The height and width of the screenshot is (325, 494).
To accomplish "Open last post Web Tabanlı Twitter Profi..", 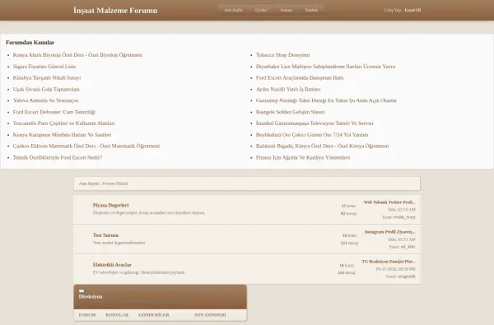I will pos(389,202).
